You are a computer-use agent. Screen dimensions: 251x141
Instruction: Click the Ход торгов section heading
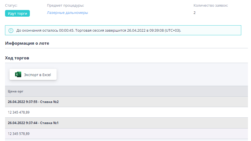(x=17, y=58)
